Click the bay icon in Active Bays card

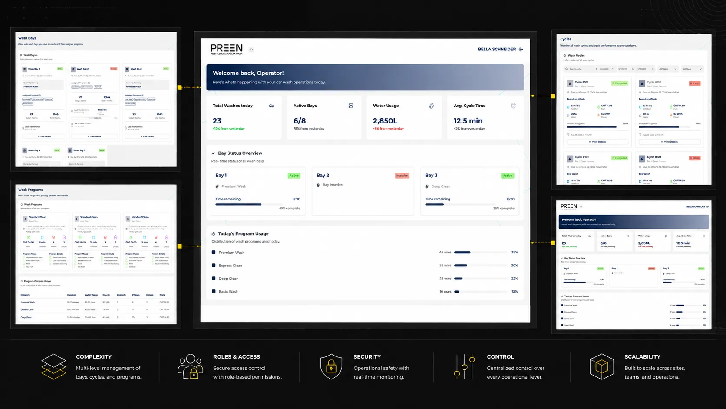coord(351,106)
